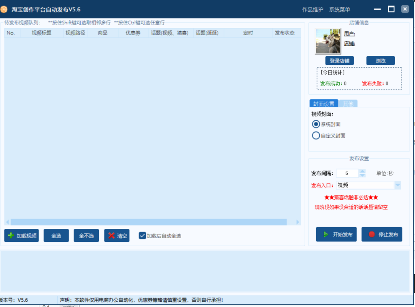
Task: Select the 自定义封面 radio button
Action: click(316, 135)
